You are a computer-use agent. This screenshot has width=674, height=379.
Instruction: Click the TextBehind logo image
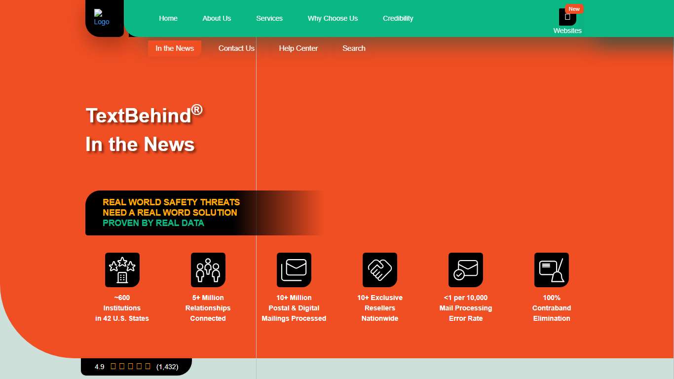point(102,18)
